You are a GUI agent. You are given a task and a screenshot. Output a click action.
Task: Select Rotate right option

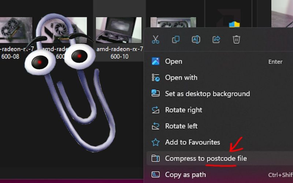[220, 110]
